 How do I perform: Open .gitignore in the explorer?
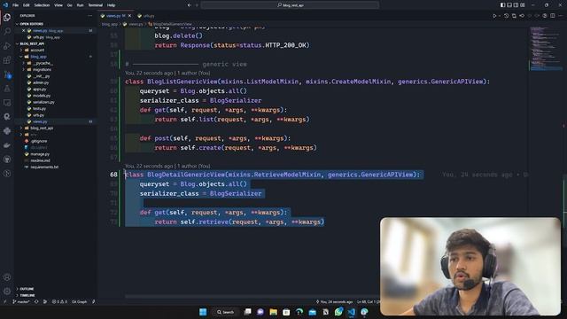(38, 142)
